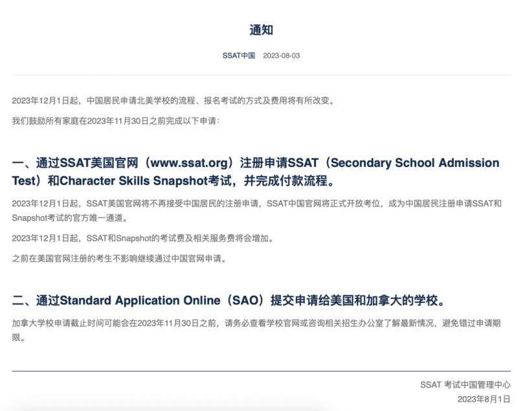The width and height of the screenshot is (518, 411).
Task: Select heading two about Standard Application Online
Action: click(x=230, y=300)
